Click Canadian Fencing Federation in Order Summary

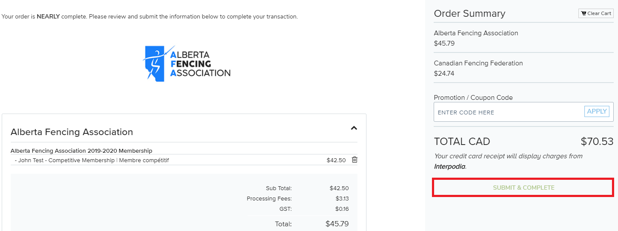(478, 63)
